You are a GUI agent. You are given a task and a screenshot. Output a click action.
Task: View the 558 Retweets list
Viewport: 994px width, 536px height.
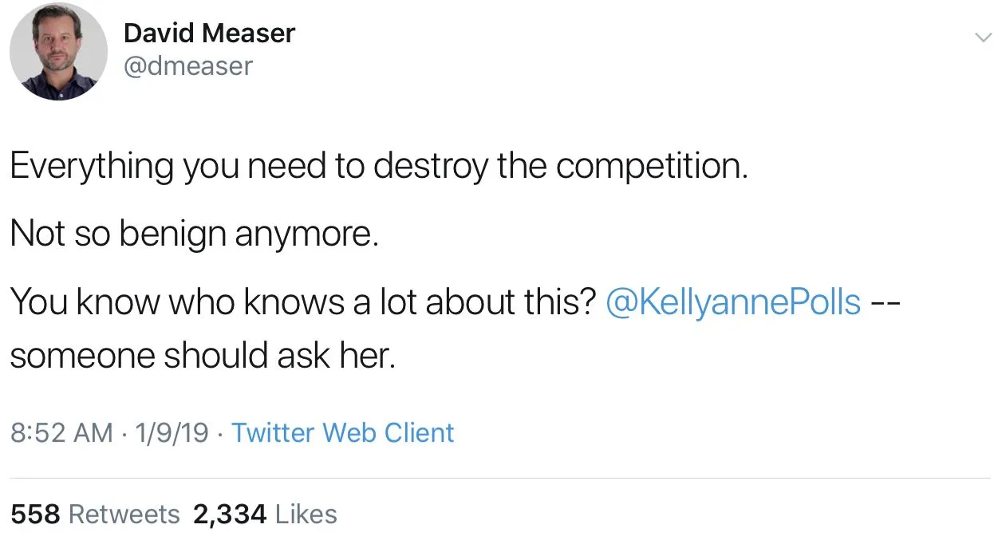point(95,514)
